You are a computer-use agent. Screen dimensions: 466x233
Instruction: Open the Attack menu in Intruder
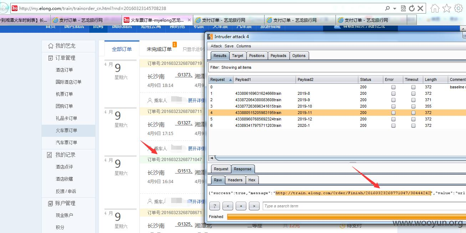pyautogui.click(x=216, y=46)
